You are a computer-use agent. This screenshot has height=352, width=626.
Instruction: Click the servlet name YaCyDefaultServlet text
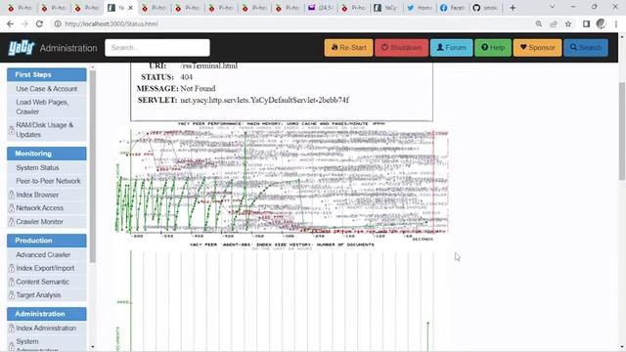point(264,100)
